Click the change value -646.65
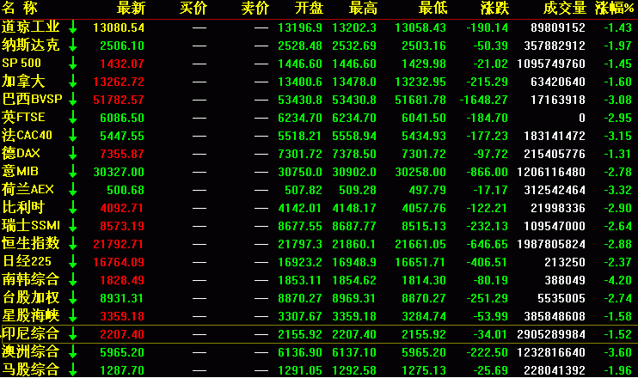This screenshot has height=378, width=638. 487,244
